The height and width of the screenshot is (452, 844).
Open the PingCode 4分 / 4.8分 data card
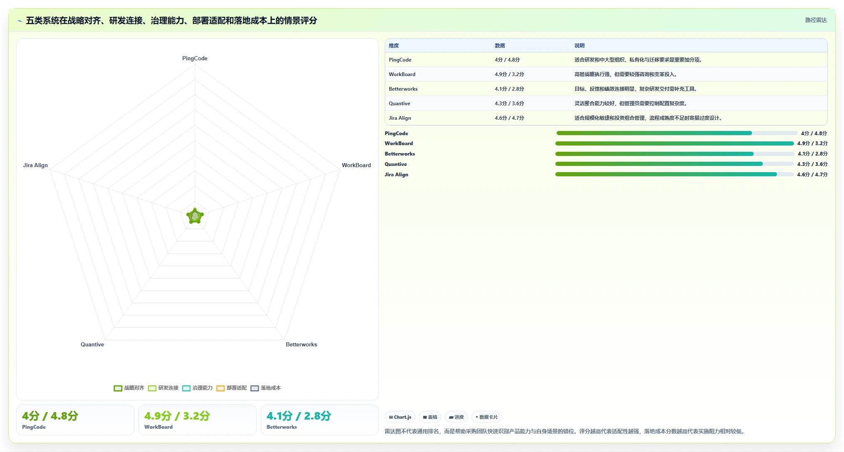75,420
